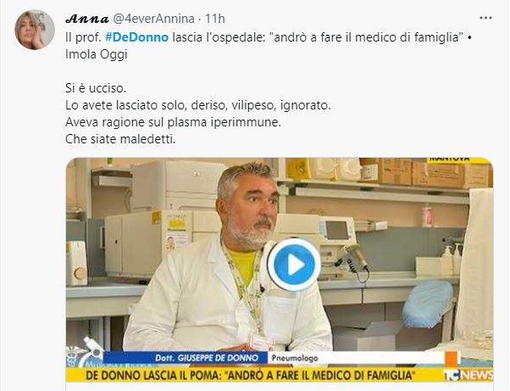Click the TG News logo in the video
The height and width of the screenshot is (391, 510).
coord(468,374)
